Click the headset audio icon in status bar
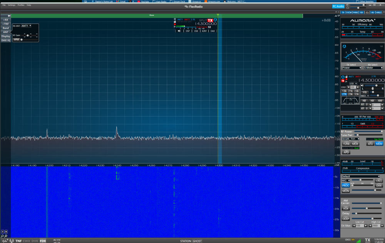 click(x=12, y=241)
